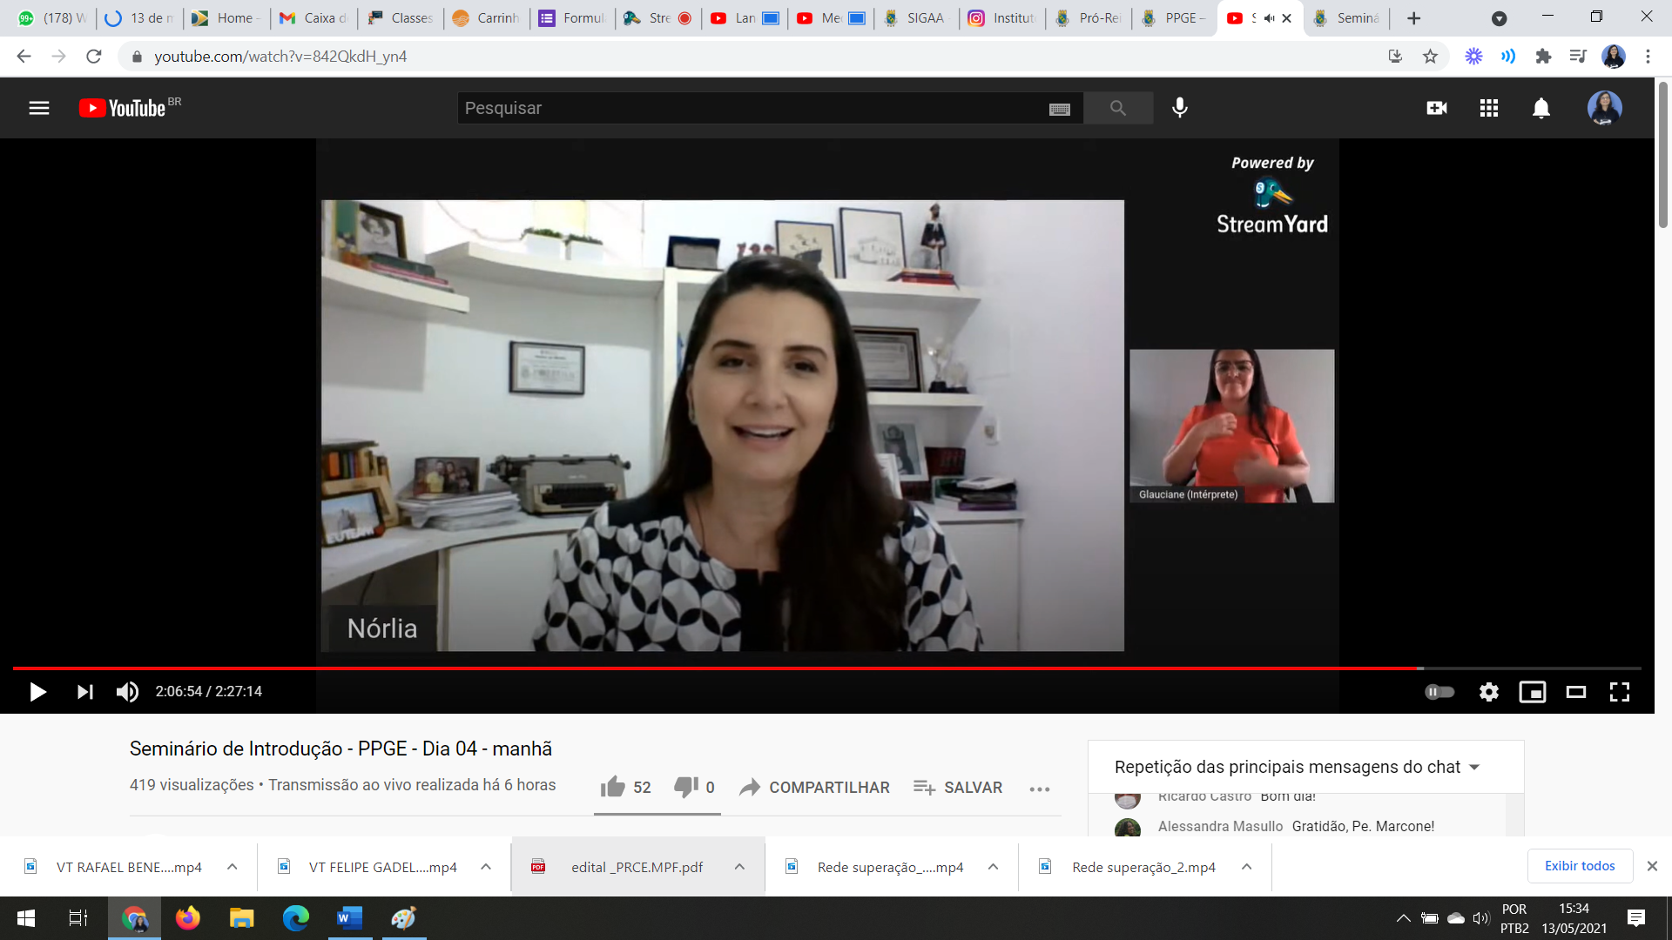Like the video with thumbs up
1672x940 pixels.
click(613, 787)
